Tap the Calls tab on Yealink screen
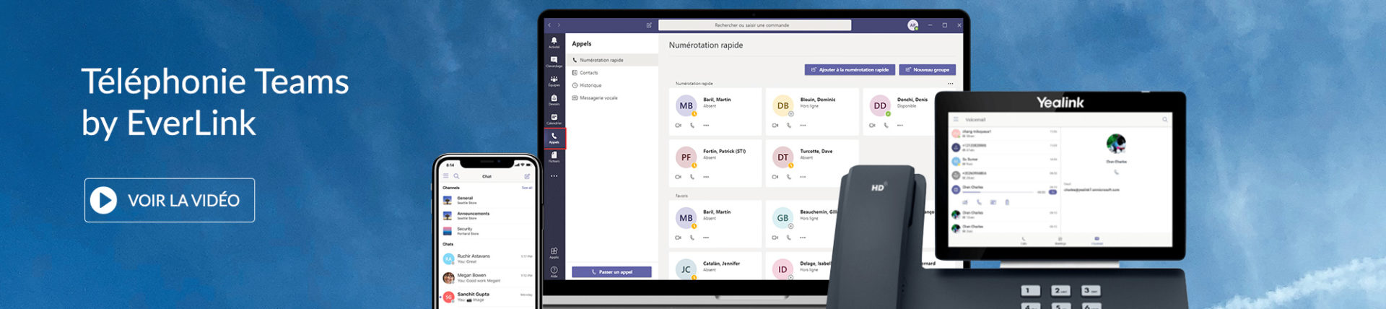1386x309 pixels. coord(1023,240)
